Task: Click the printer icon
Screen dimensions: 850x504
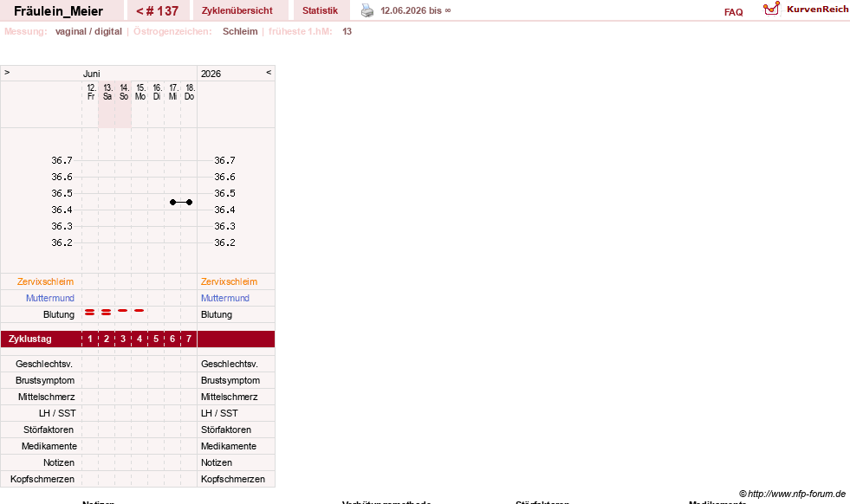Action: (x=367, y=10)
